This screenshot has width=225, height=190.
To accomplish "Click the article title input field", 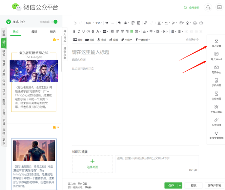I will click(x=135, y=52).
